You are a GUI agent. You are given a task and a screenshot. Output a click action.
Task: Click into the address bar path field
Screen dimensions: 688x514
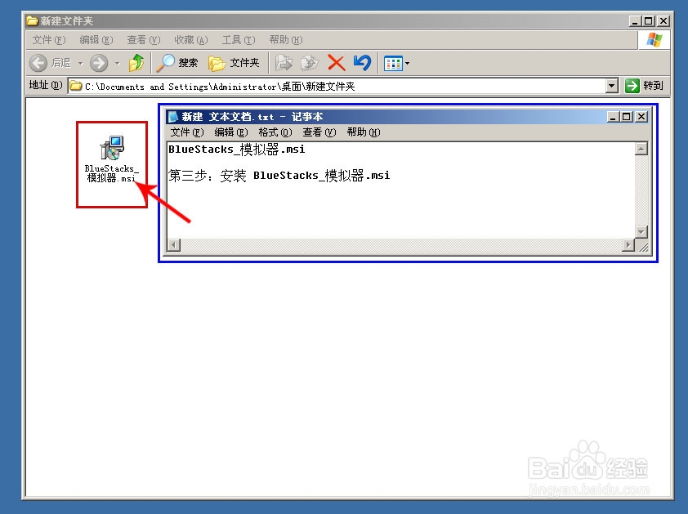click(337, 86)
